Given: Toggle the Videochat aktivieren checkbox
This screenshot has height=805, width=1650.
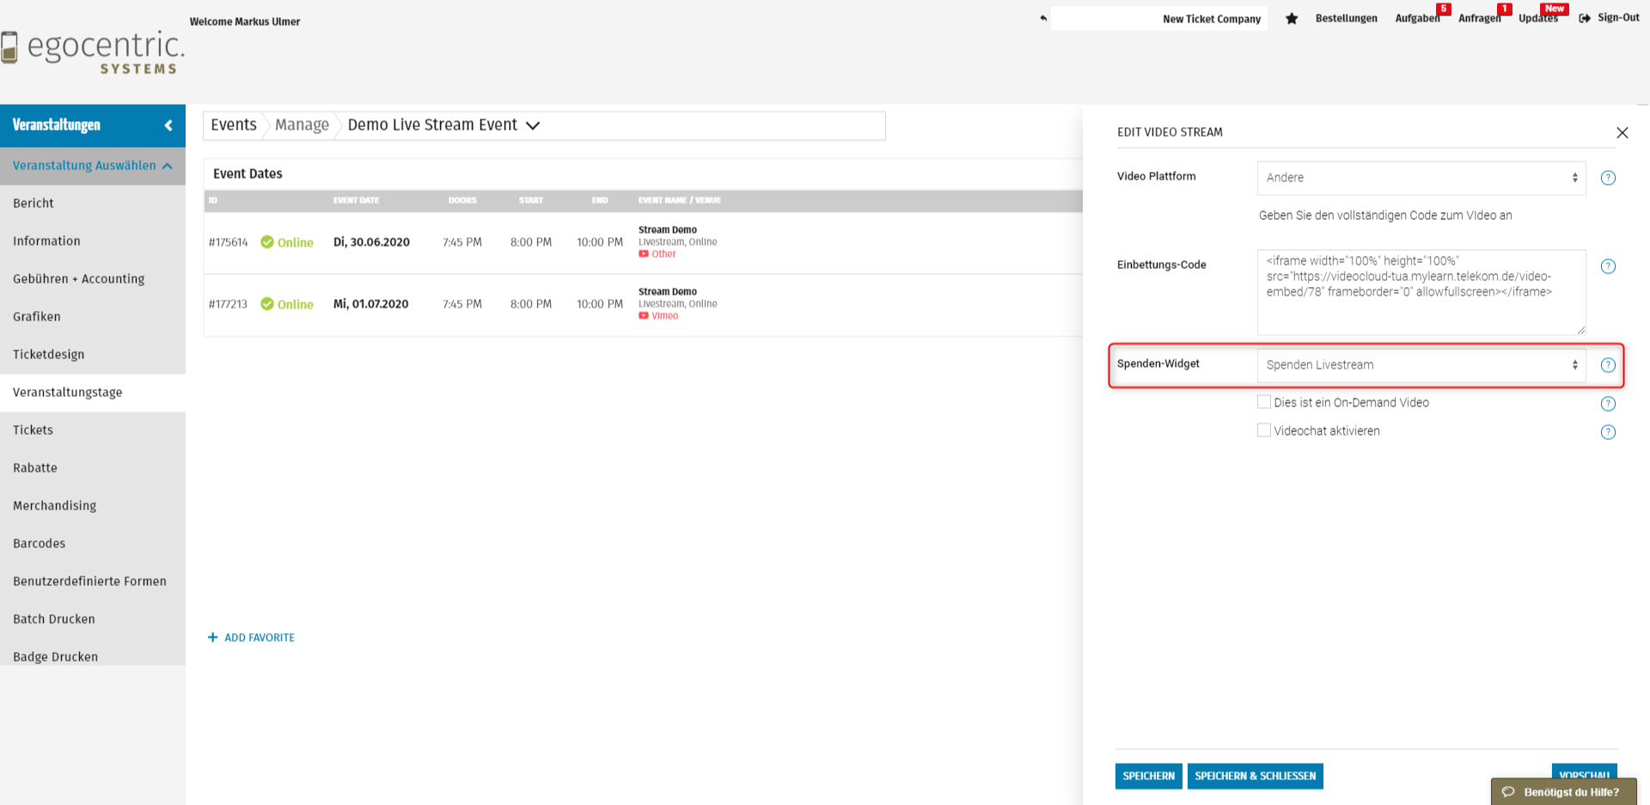Looking at the screenshot, I should 1264,430.
